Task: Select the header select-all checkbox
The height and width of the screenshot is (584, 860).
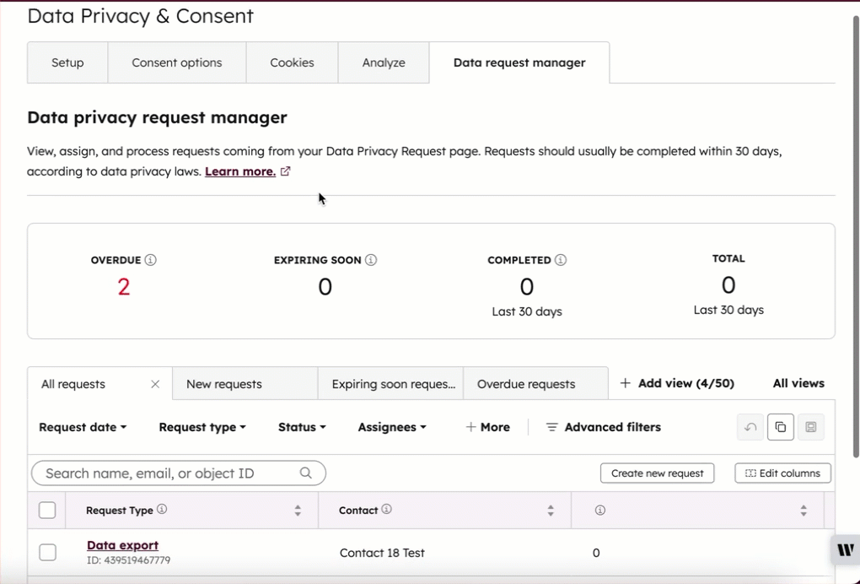Action: [x=47, y=510]
